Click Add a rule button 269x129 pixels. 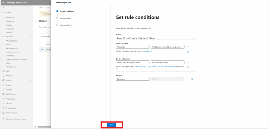[45, 36]
